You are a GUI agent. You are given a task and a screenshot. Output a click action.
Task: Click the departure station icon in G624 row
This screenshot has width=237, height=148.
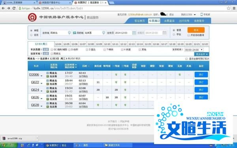(48, 88)
